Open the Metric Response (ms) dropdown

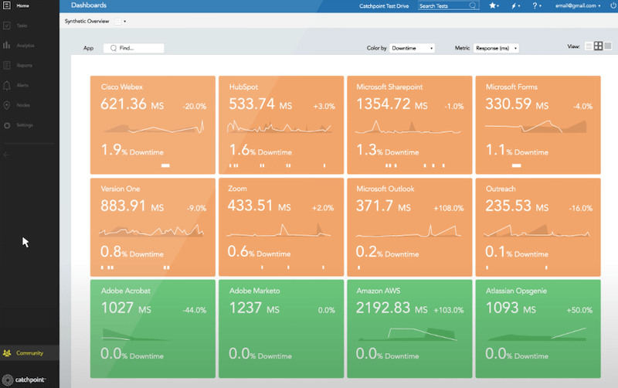pos(496,48)
